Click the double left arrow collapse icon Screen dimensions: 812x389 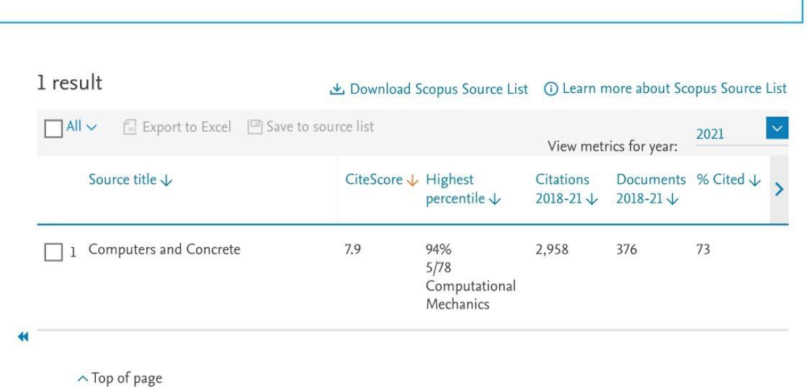tap(23, 337)
